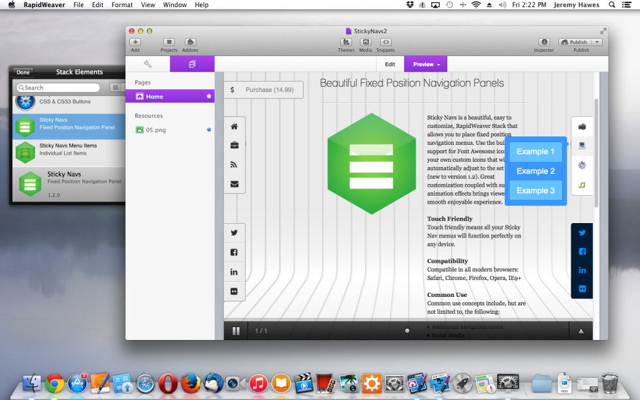Select the purple pages sidebar tab
This screenshot has height=400, width=640.
[192, 64]
